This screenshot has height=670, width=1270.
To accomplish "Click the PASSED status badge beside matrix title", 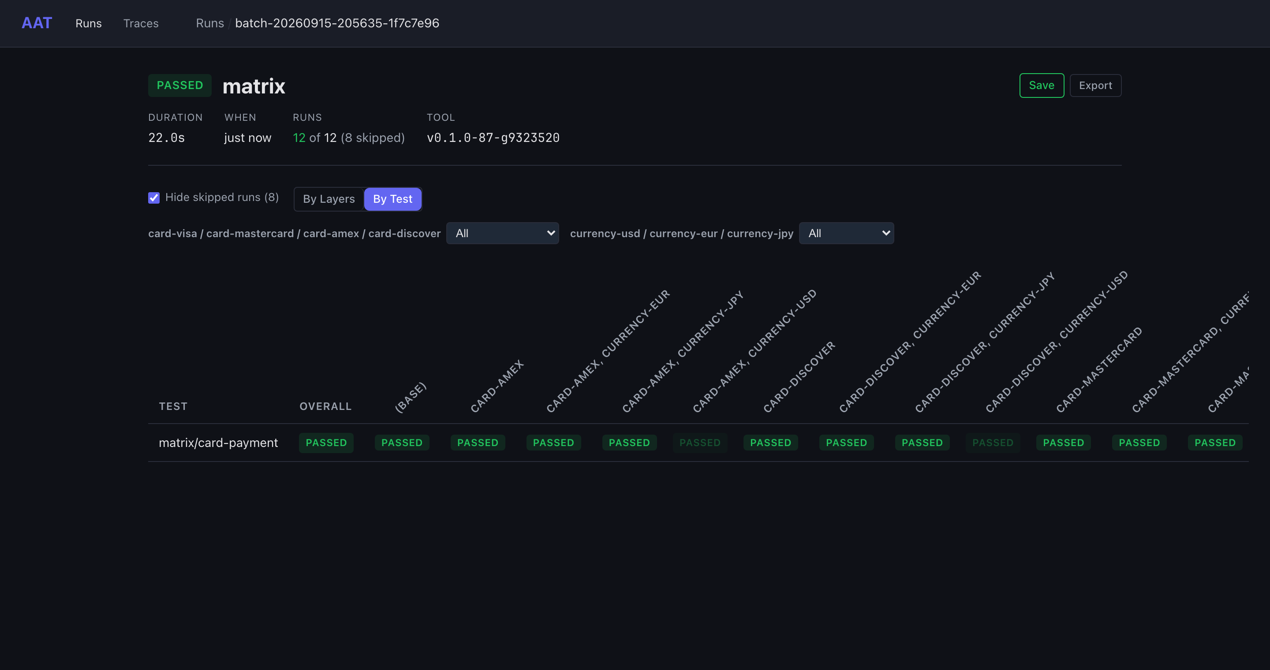I will 179,85.
